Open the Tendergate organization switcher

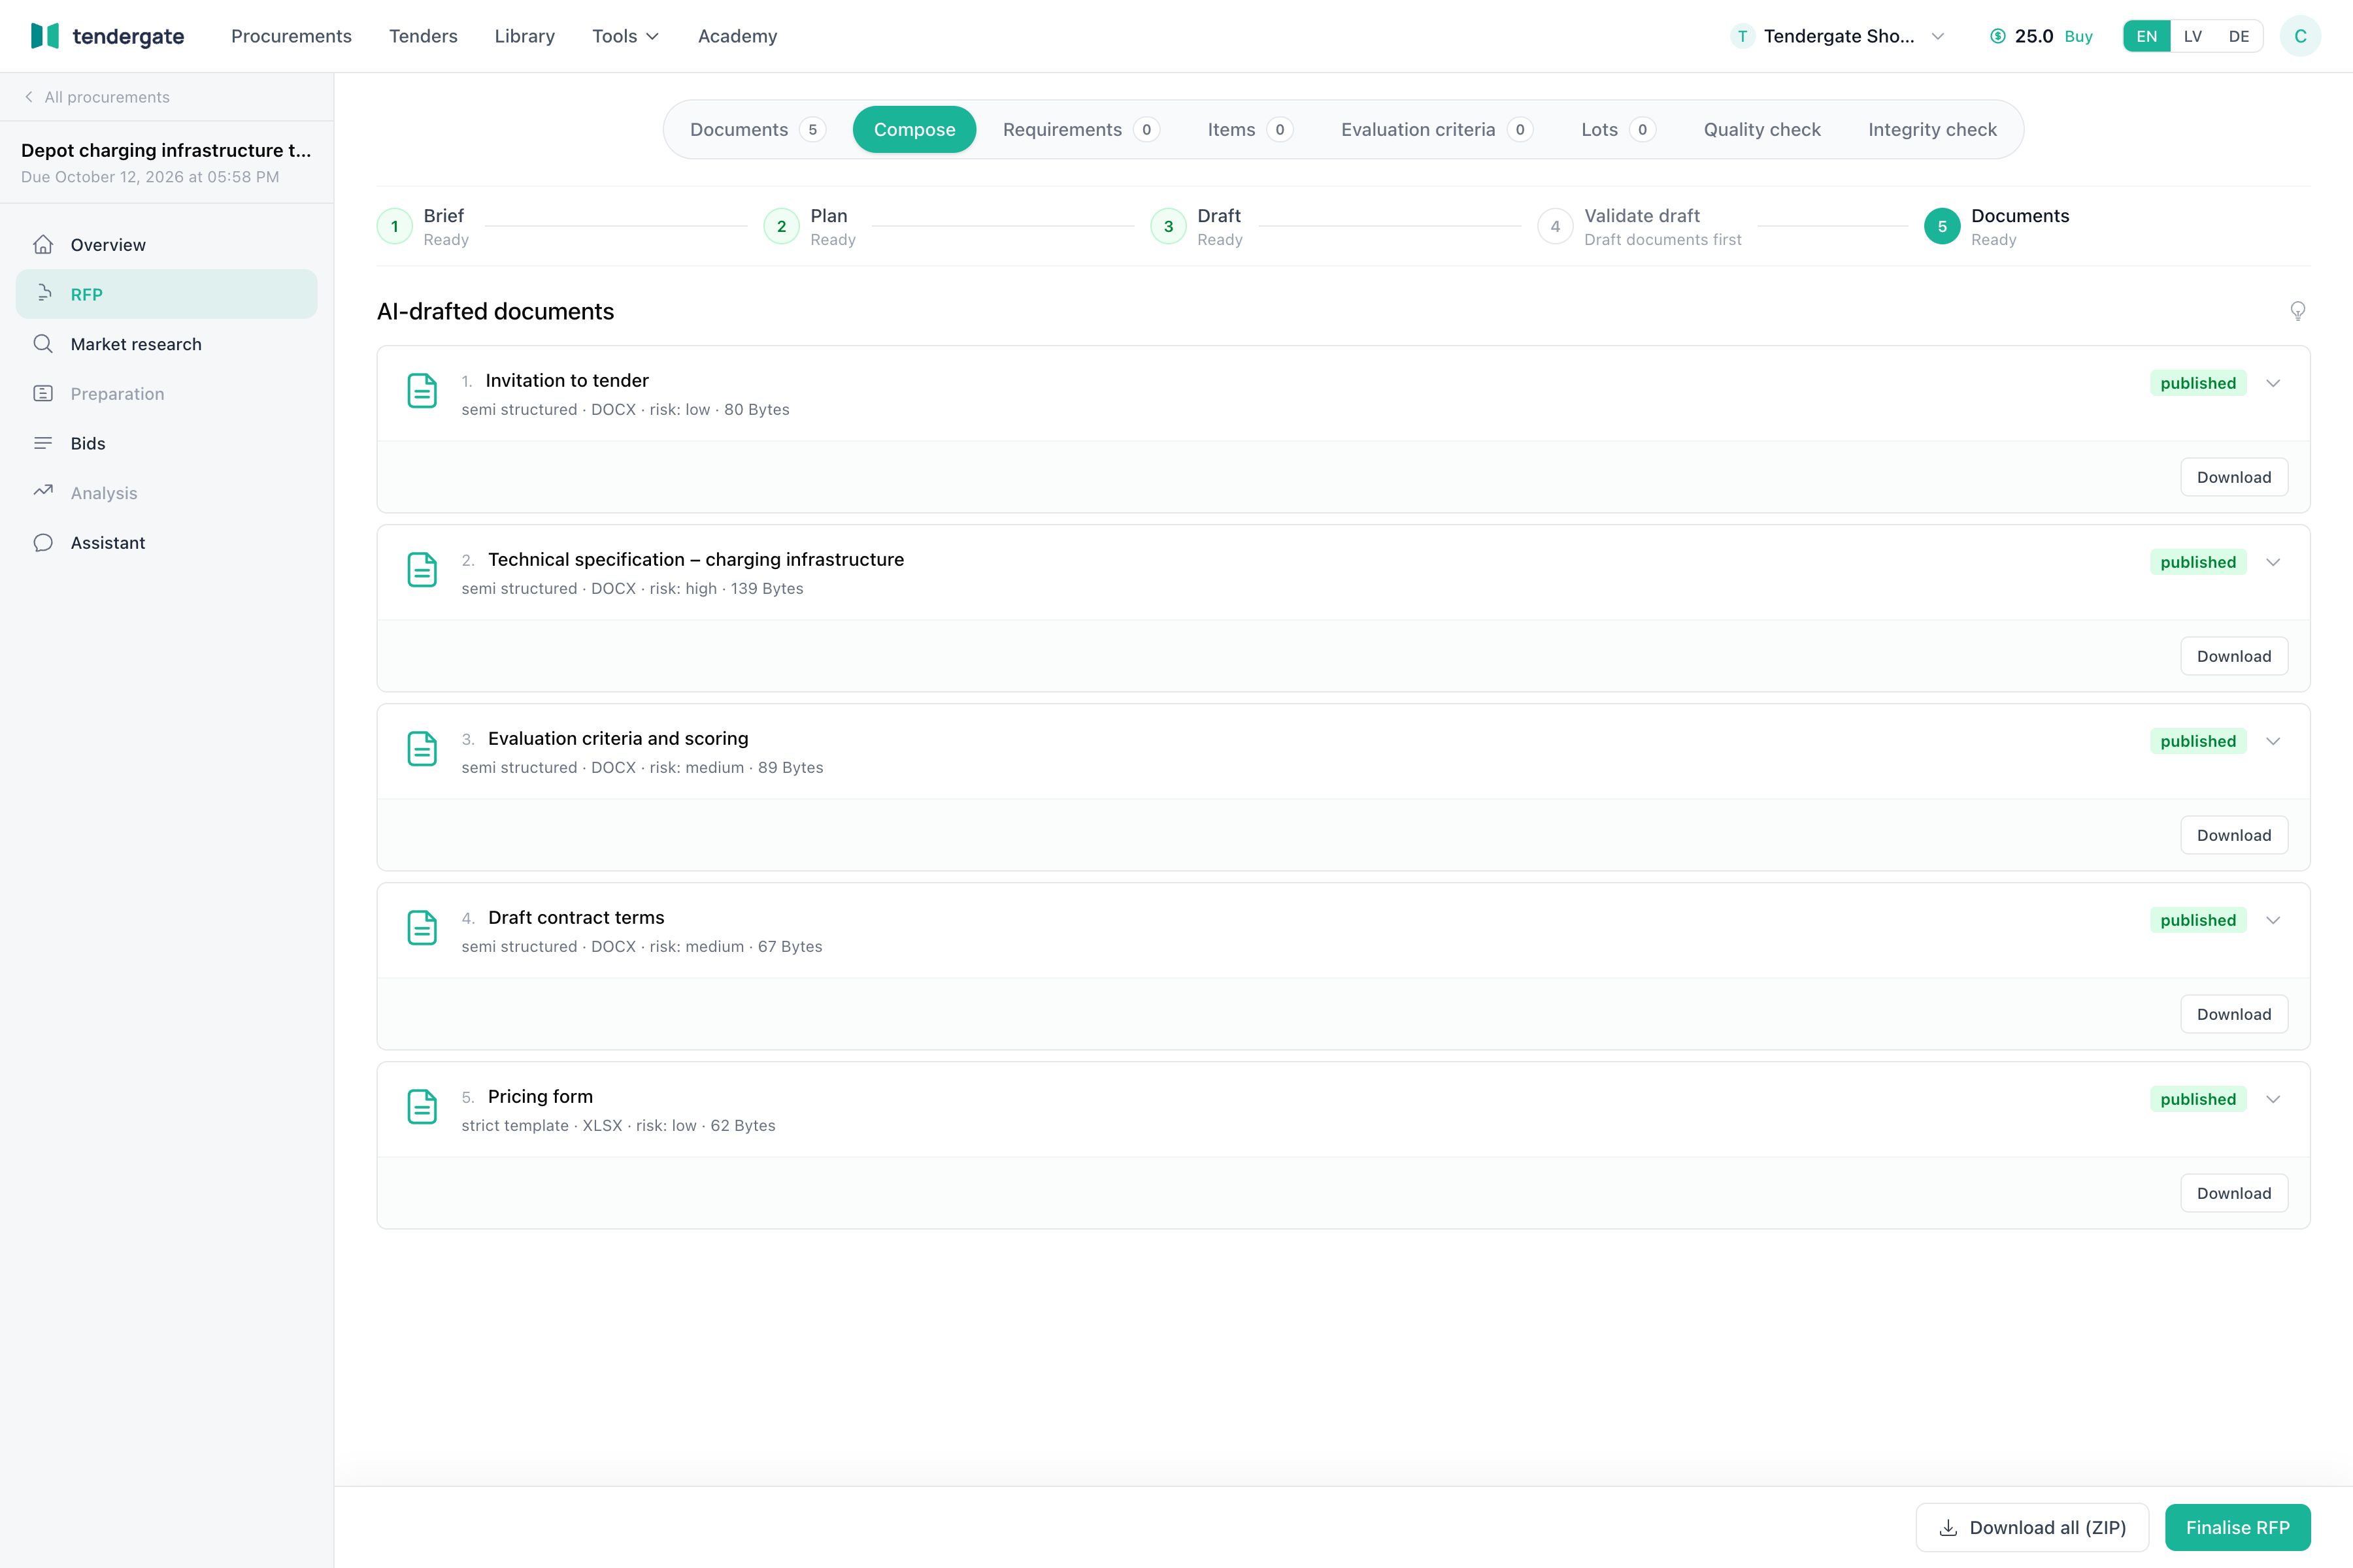[1838, 36]
